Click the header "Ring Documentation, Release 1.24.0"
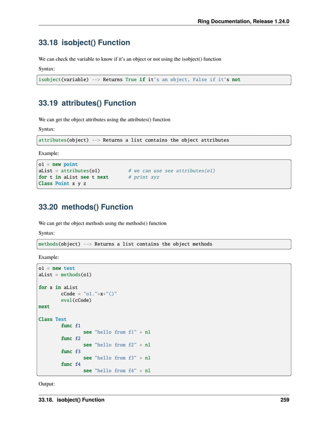The image size is (328, 424). tap(243, 22)
